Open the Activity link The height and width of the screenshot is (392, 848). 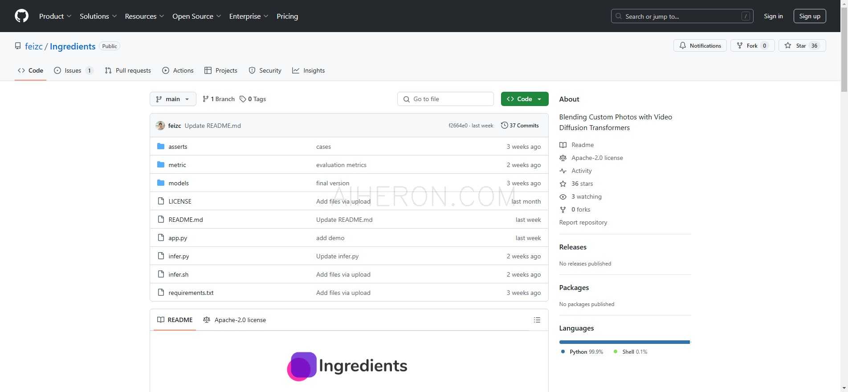pos(582,171)
